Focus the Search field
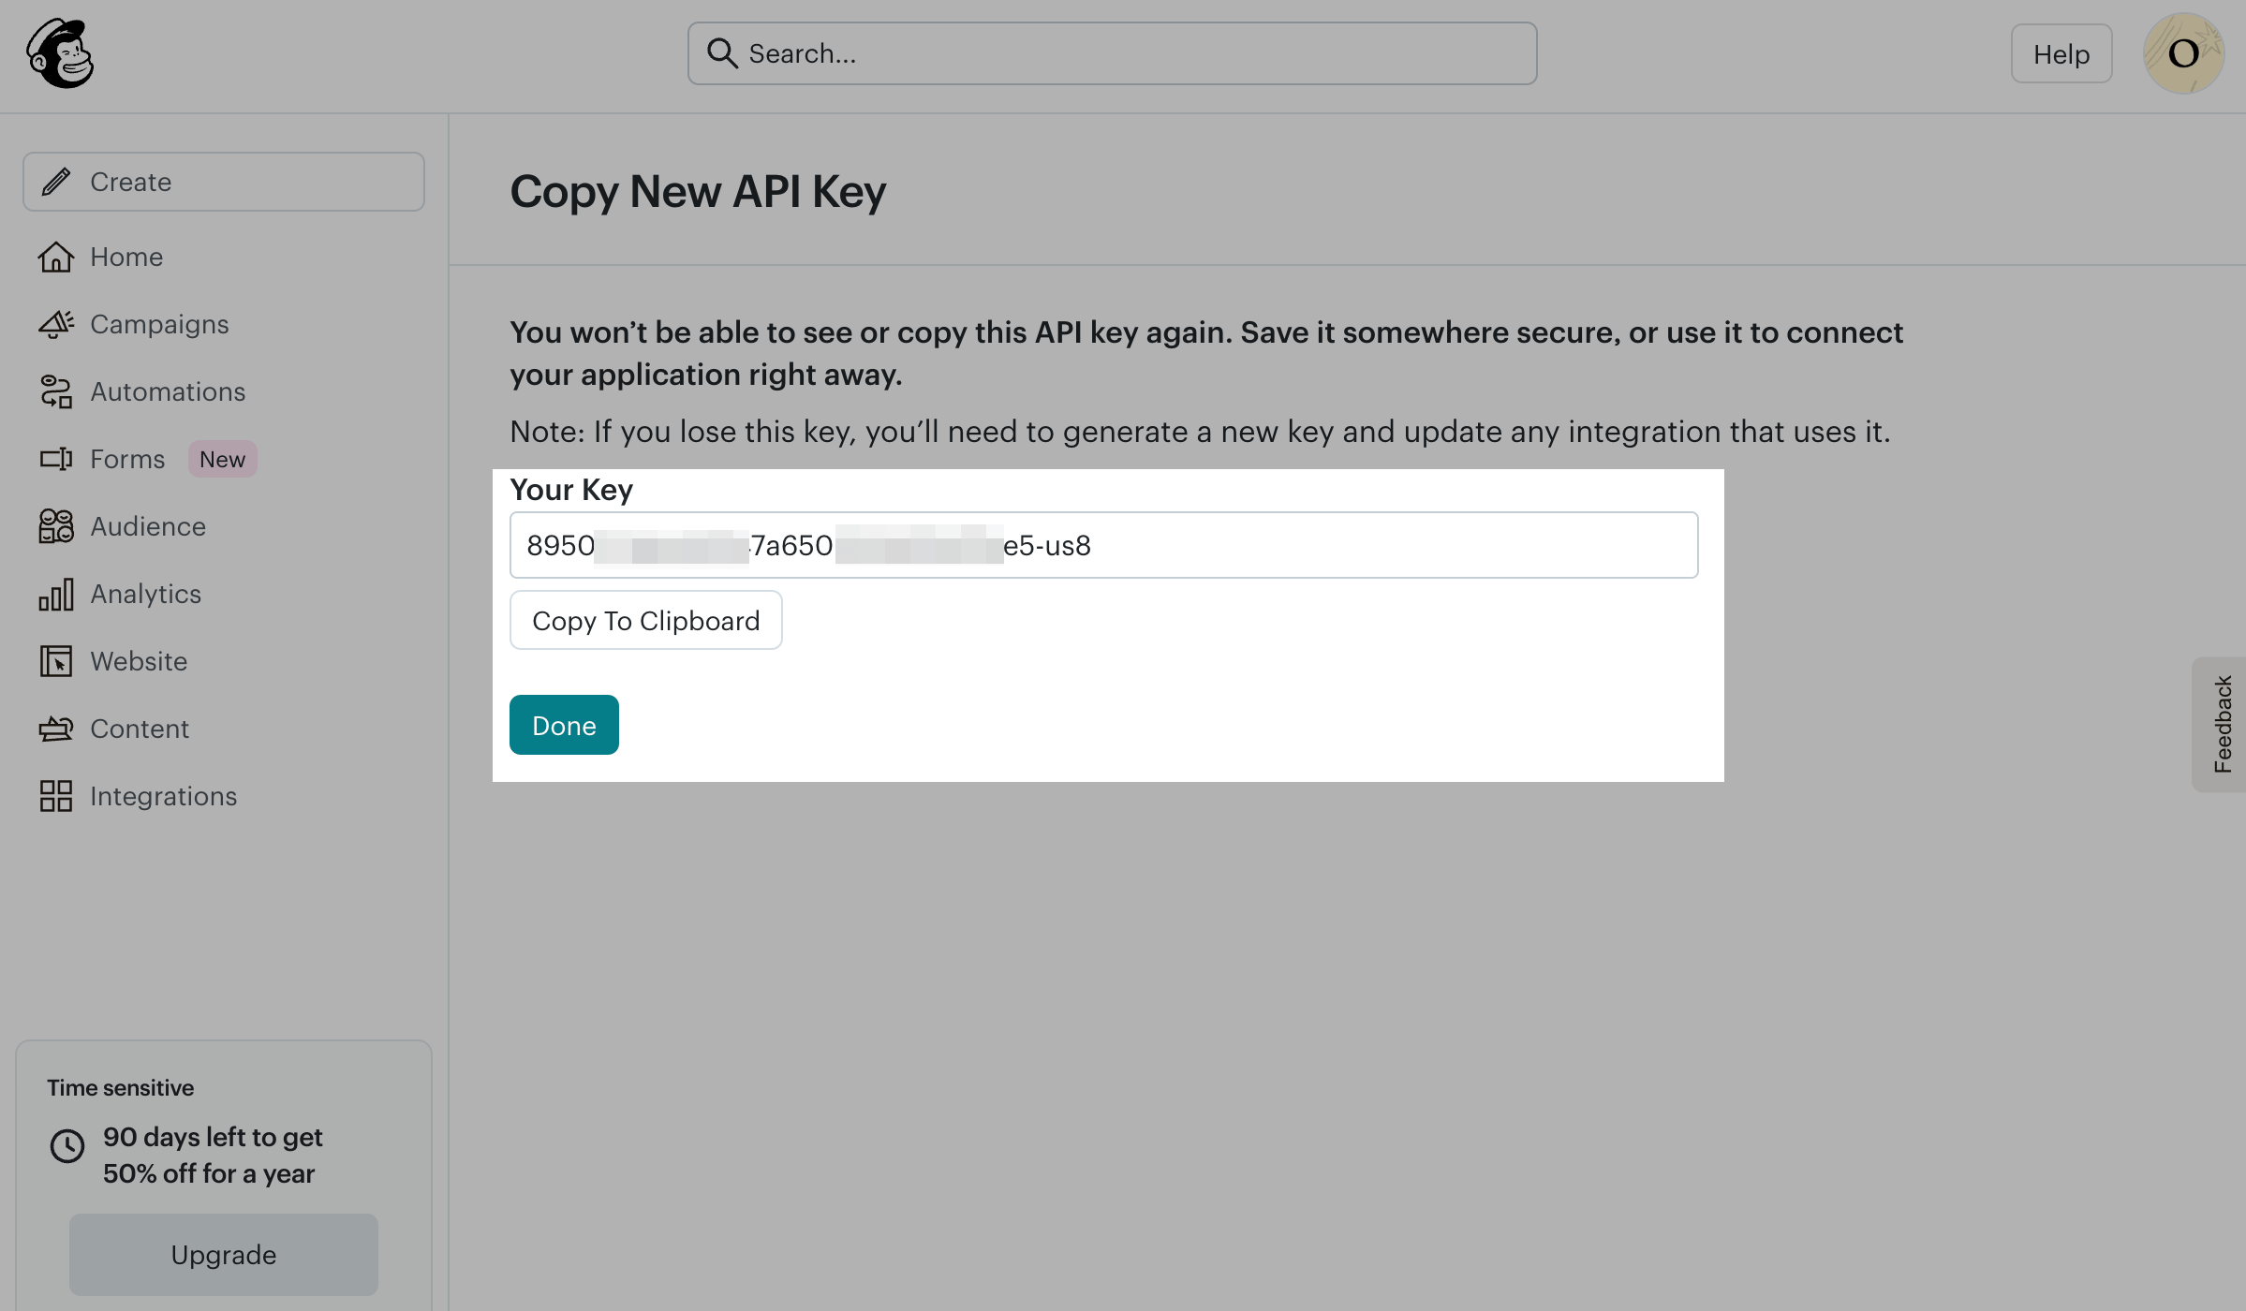Screen dimensions: 2246x1311 click(x=1111, y=53)
